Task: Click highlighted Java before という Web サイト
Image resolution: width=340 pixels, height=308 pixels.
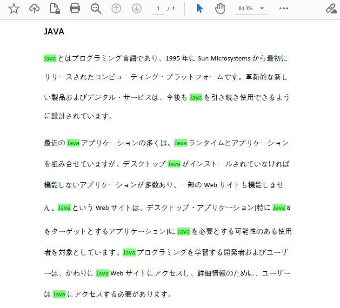Action: click(x=64, y=208)
